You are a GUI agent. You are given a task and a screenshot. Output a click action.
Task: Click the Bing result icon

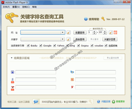(x=72, y=72)
